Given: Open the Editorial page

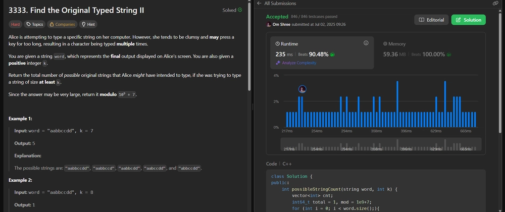Looking at the screenshot, I should (x=431, y=20).
